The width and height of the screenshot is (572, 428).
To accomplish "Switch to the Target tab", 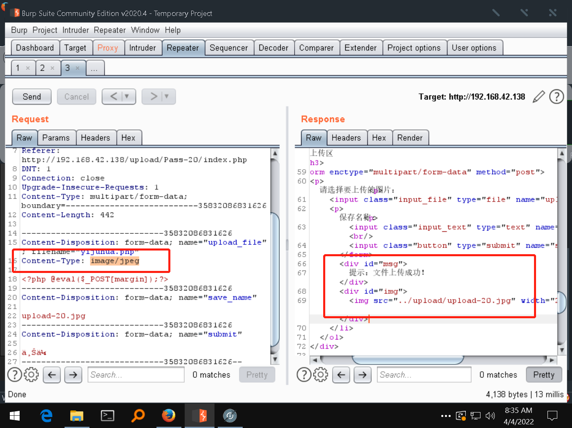I will coord(75,48).
